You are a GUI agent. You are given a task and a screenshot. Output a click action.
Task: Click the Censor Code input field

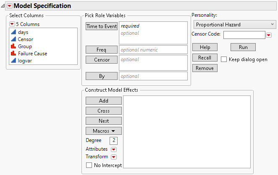(x=244, y=35)
